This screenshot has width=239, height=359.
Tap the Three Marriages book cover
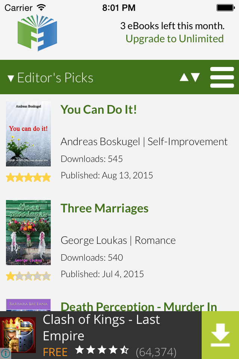click(28, 233)
